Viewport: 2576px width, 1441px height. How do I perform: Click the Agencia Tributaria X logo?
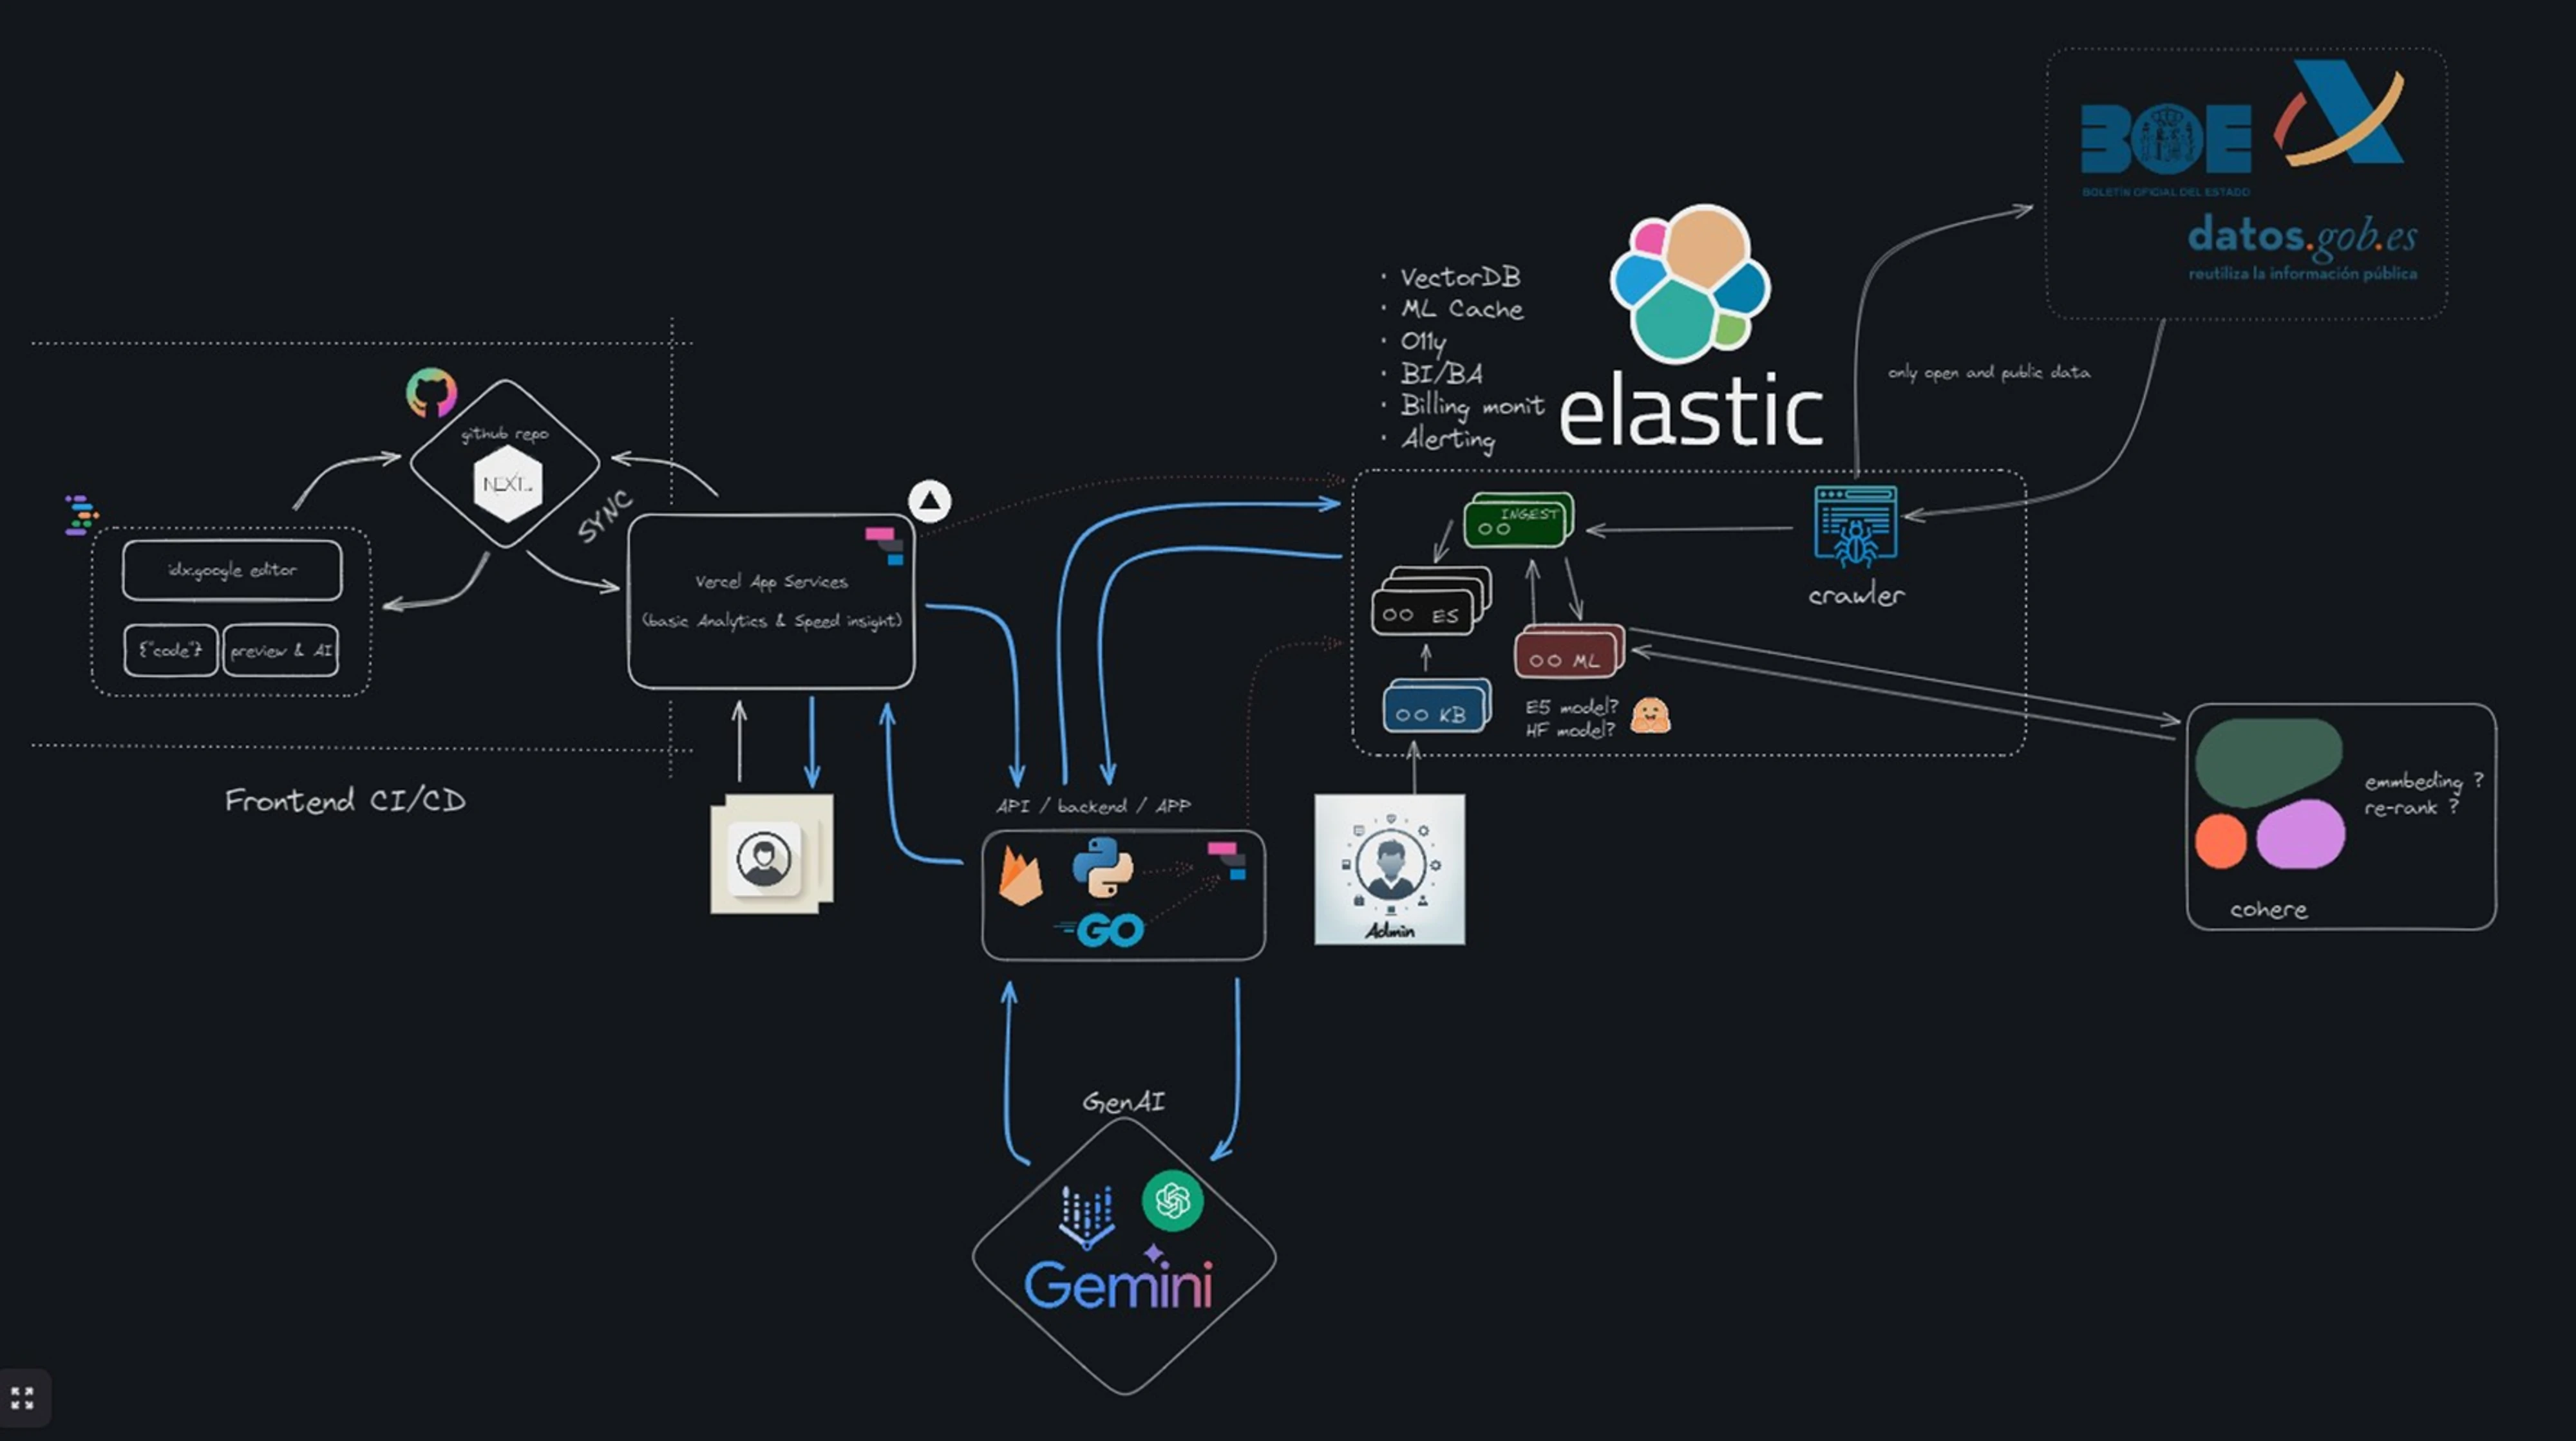click(2340, 112)
